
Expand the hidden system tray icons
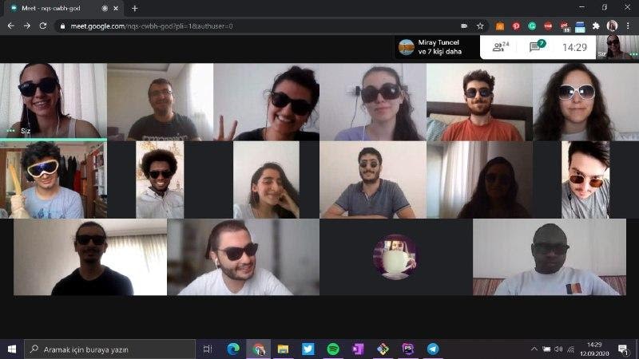pos(534,349)
